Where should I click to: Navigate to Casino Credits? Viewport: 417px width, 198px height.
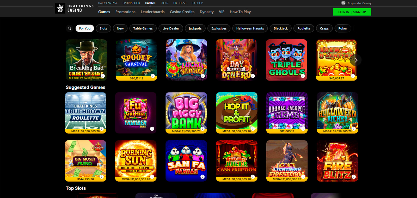pyautogui.click(x=182, y=12)
